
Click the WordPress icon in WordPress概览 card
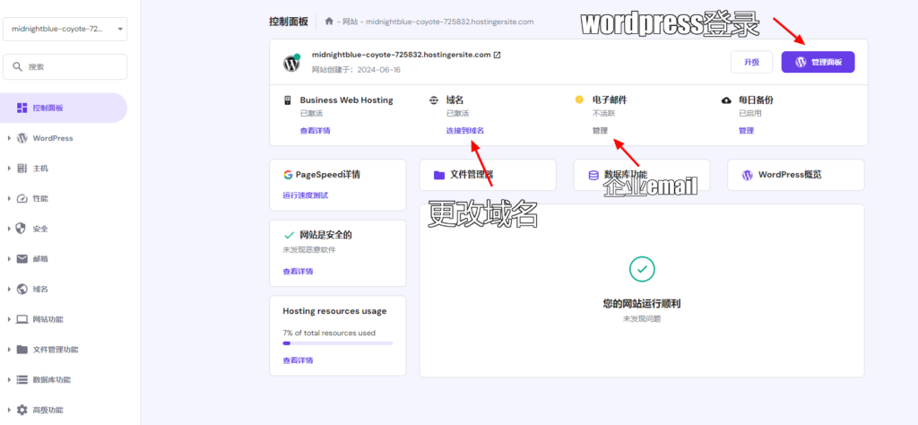coord(747,176)
